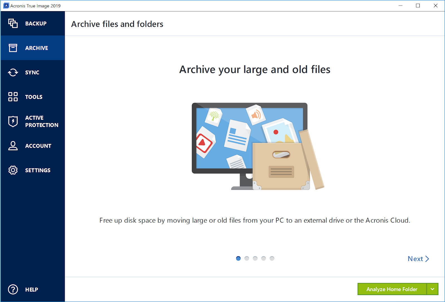Open the ACCOUNT sidebar label
445x302 pixels.
[x=38, y=146]
